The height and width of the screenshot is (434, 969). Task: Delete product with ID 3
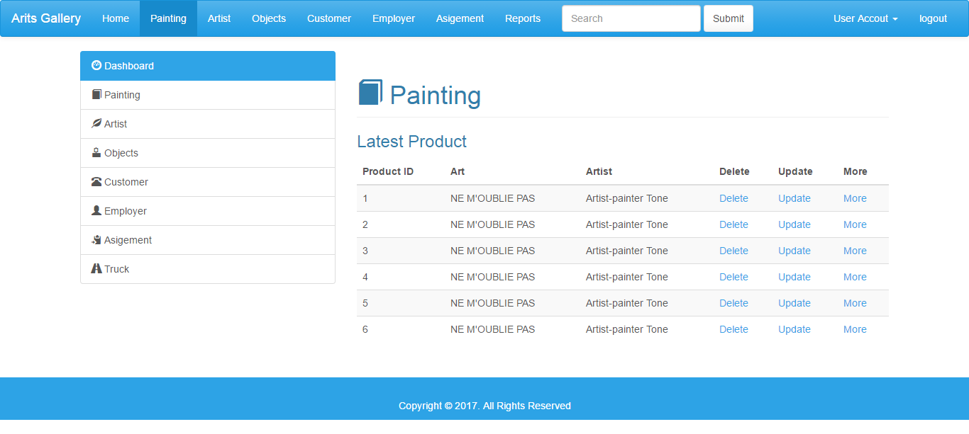pyautogui.click(x=733, y=251)
